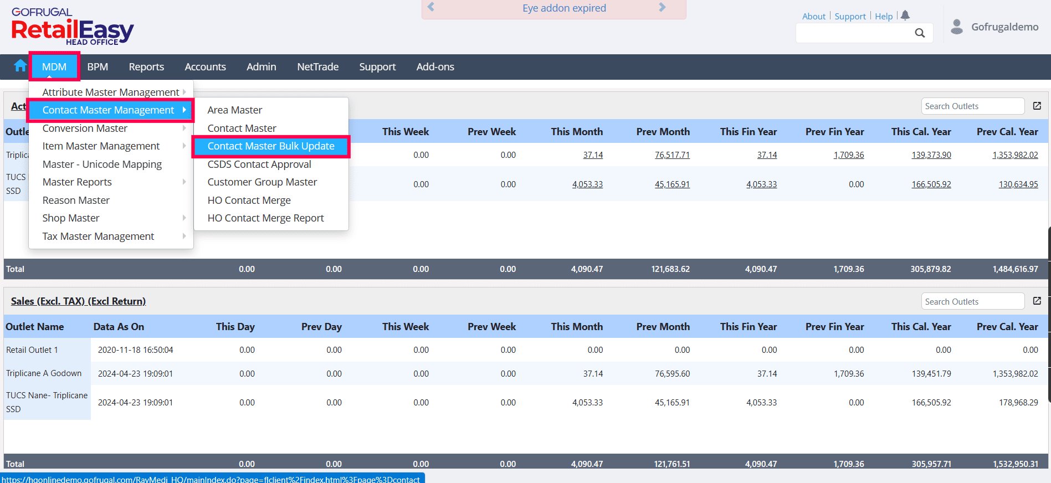Image resolution: width=1051 pixels, height=483 pixels.
Task: Expand Attribute Master Management submenu
Action: [x=111, y=92]
